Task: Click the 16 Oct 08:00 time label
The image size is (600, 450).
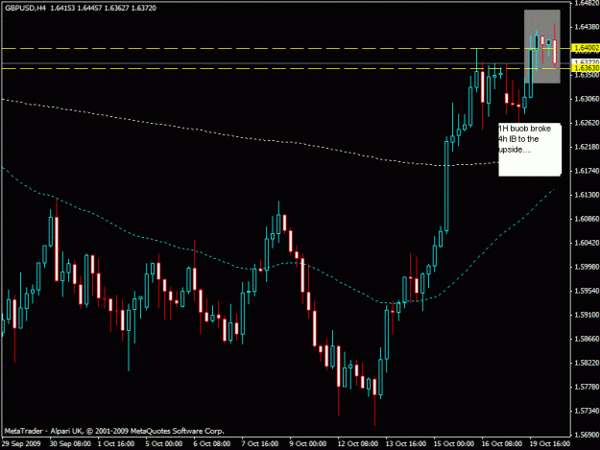Action: click(502, 444)
